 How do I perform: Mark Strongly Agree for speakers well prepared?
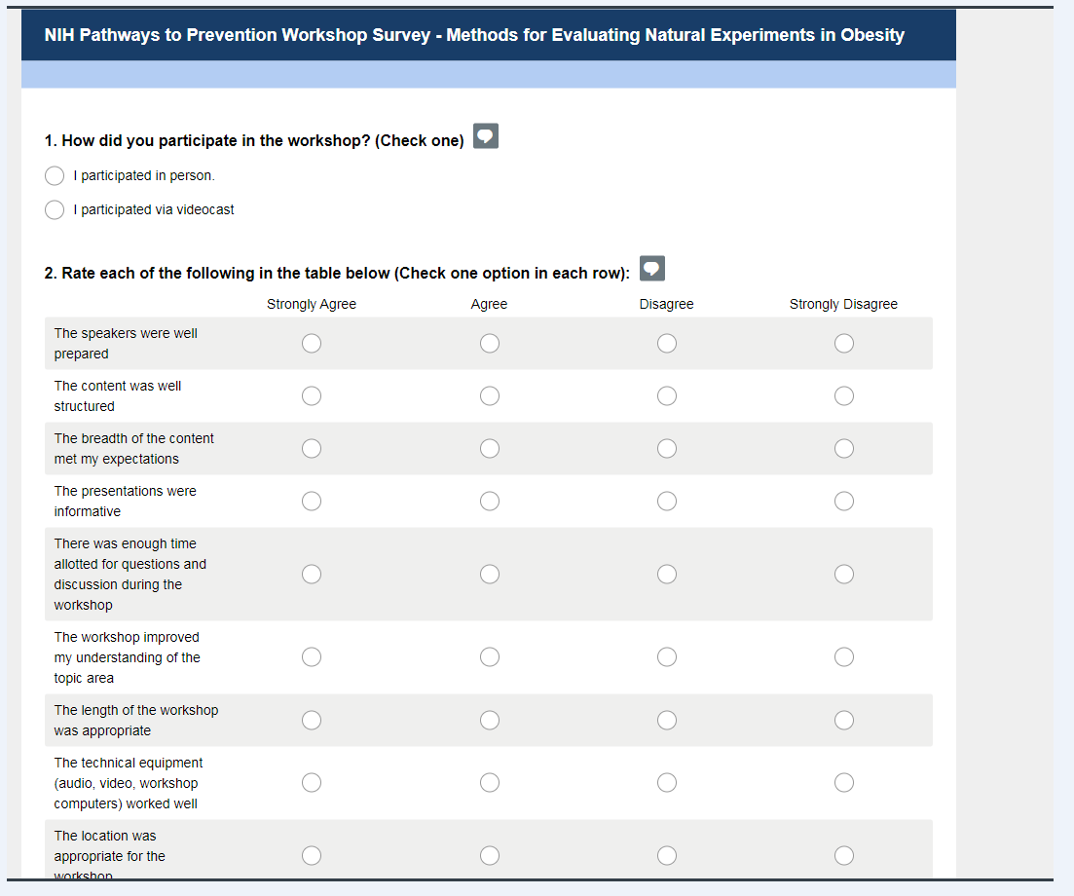312,344
